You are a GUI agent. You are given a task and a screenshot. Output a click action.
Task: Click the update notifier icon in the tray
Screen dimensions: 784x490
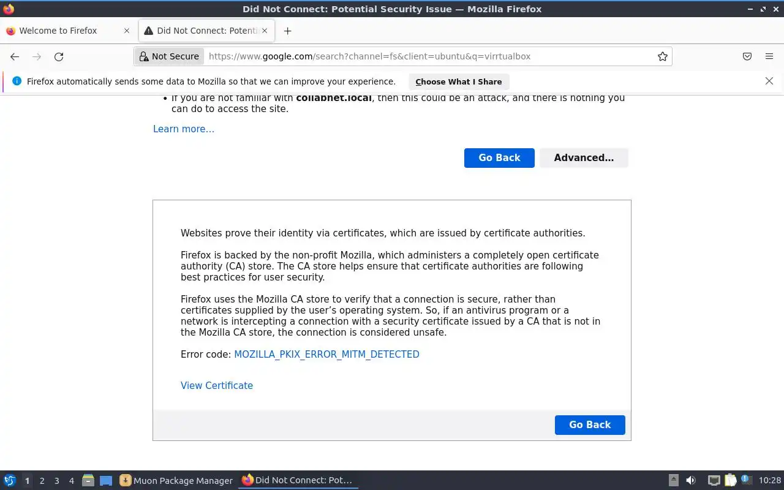coord(746,480)
